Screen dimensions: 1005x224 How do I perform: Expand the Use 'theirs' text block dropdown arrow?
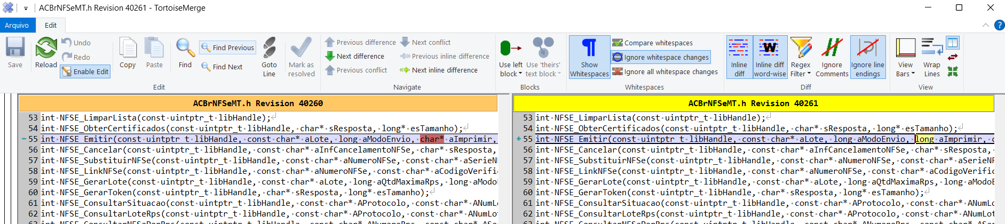[559, 74]
